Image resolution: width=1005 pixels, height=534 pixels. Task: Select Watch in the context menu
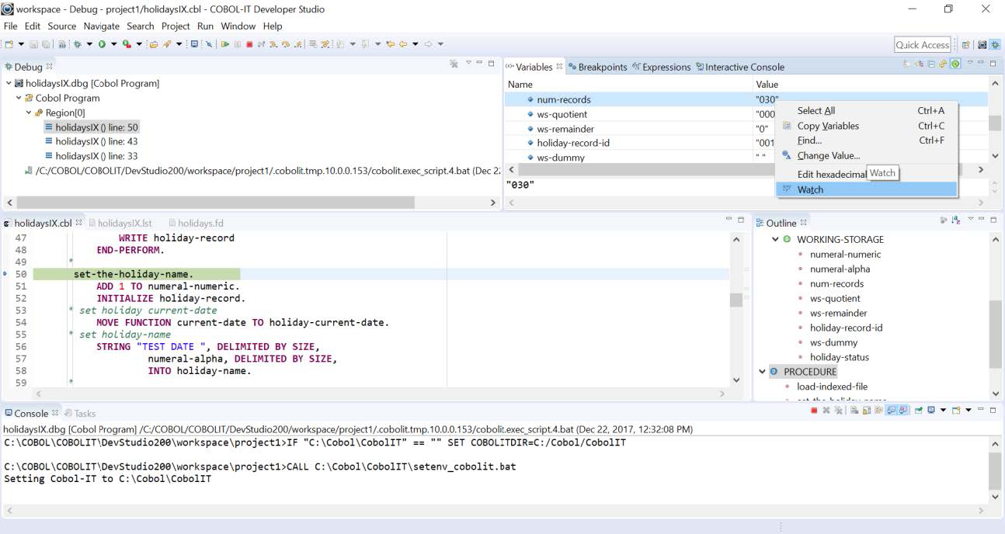click(810, 189)
